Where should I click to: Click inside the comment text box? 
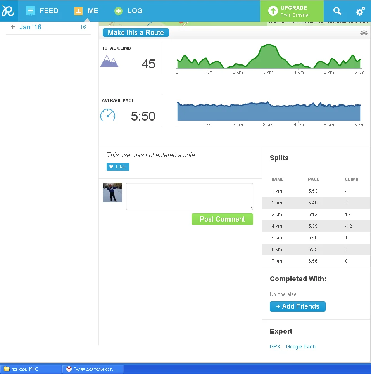coord(189,196)
